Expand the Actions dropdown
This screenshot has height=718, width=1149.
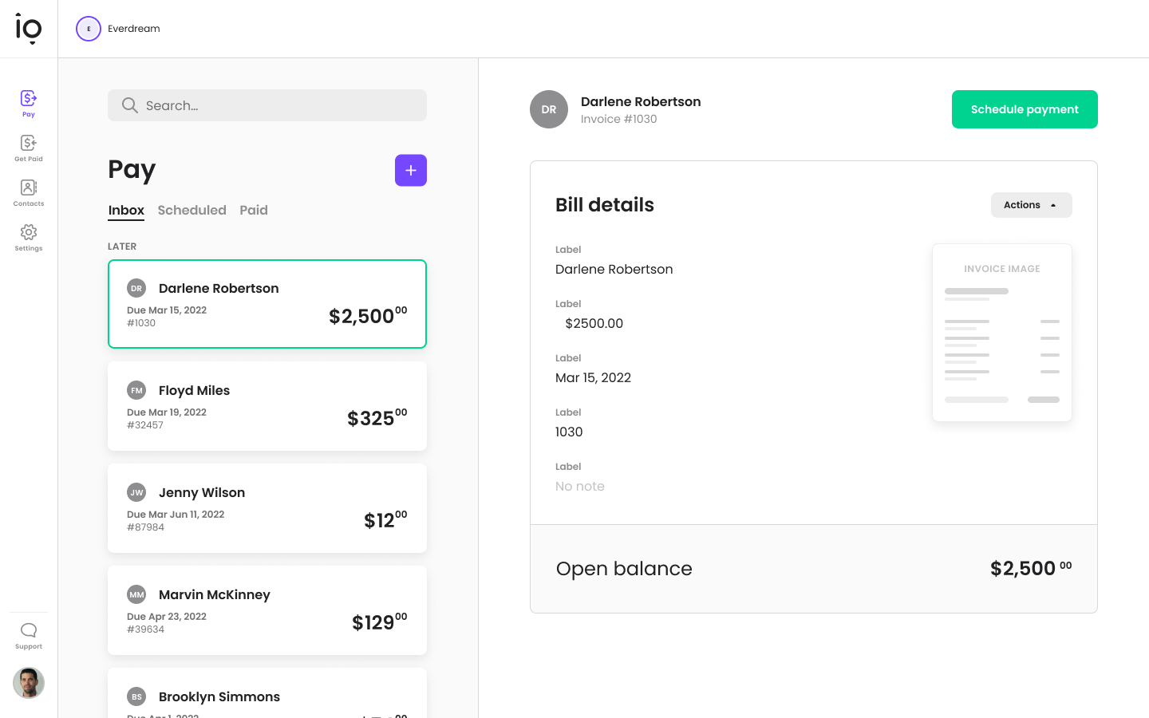click(x=1031, y=205)
